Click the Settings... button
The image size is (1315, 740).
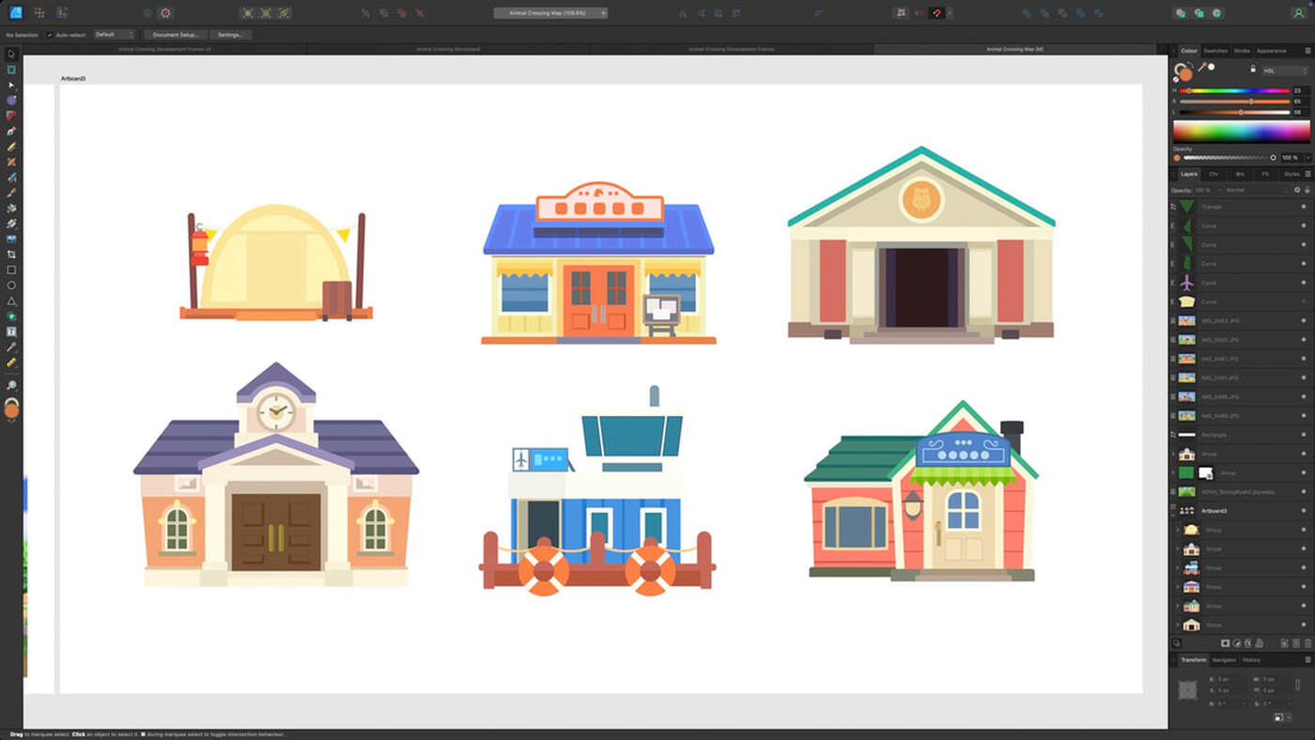tap(230, 35)
